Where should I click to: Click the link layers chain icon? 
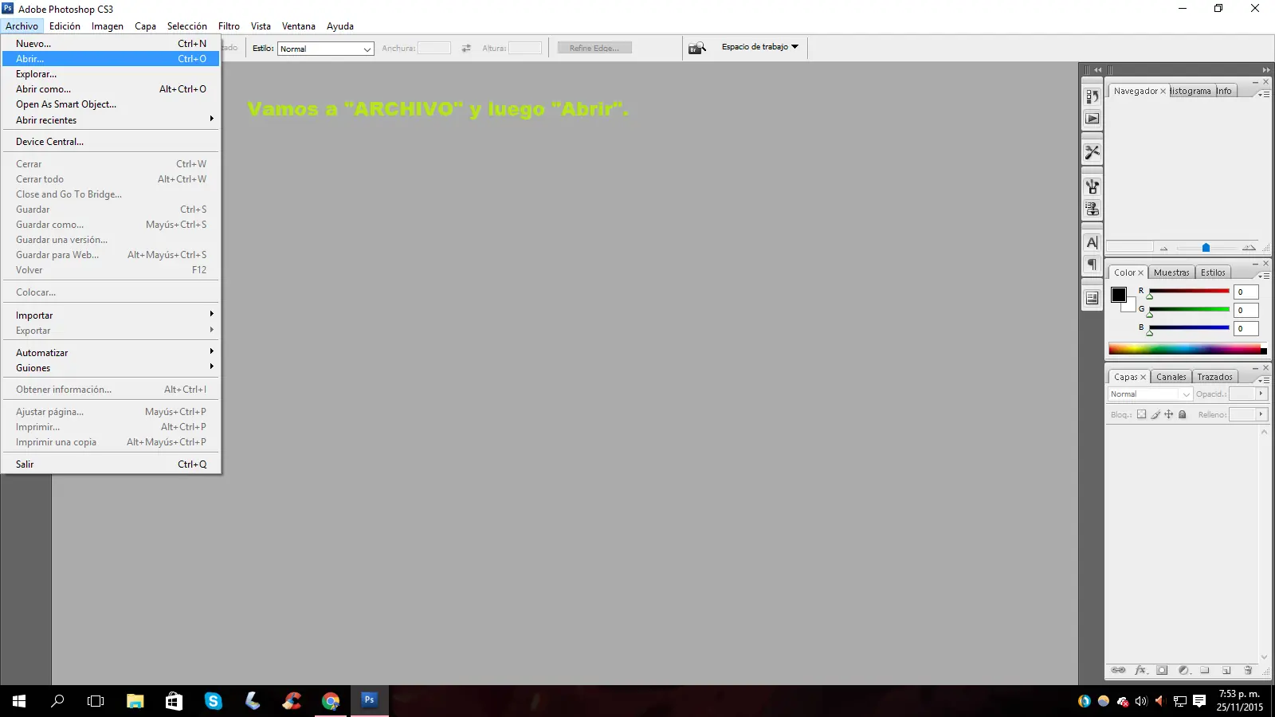1118,670
